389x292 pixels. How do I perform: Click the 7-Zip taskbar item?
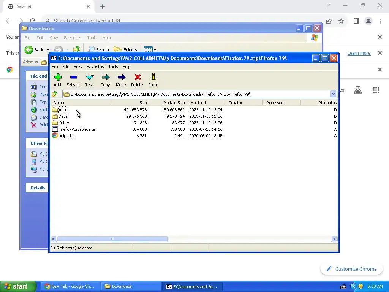tap(193, 286)
